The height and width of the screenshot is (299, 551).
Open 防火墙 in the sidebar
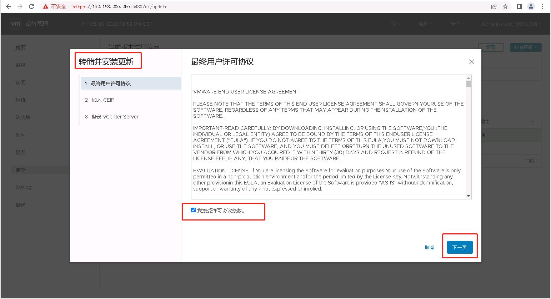pyautogui.click(x=23, y=117)
